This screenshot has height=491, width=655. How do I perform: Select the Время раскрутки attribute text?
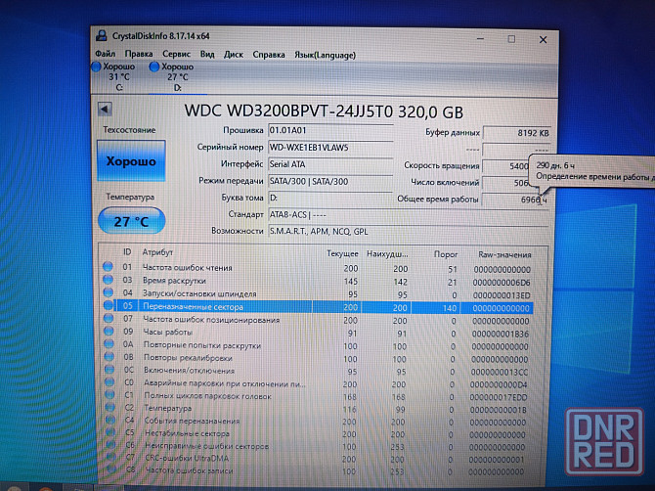click(x=174, y=281)
